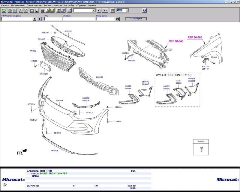The height and width of the screenshot is (192, 240).
Task: Select part callout 92207 in LED type box
Action: [x=178, y=81]
